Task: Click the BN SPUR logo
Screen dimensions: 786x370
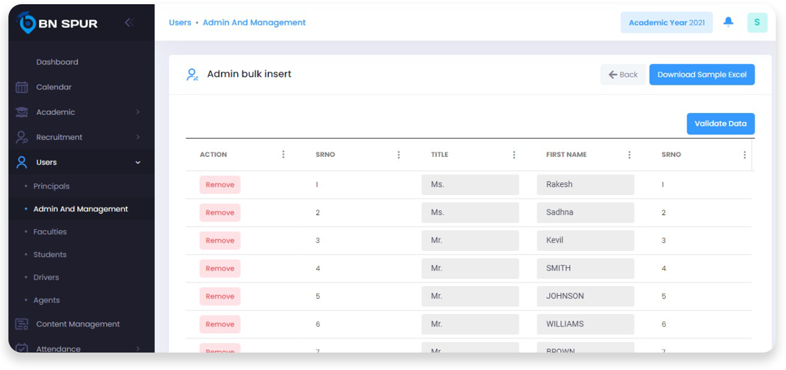Action: [57, 23]
